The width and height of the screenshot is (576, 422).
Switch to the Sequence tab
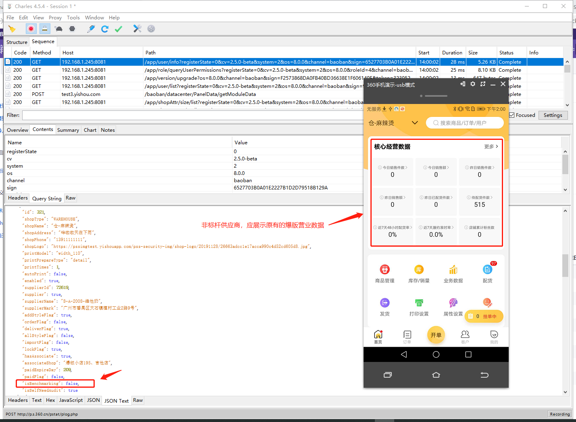click(43, 42)
